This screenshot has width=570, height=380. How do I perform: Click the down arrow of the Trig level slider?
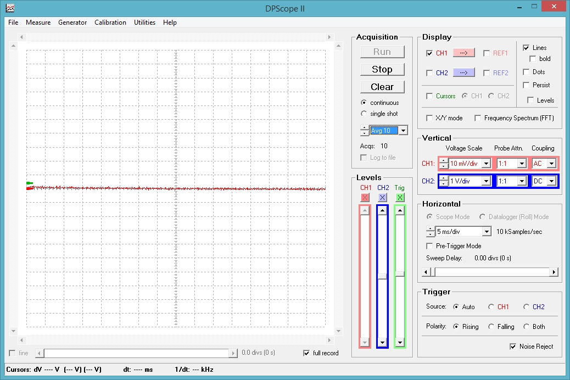pos(400,342)
